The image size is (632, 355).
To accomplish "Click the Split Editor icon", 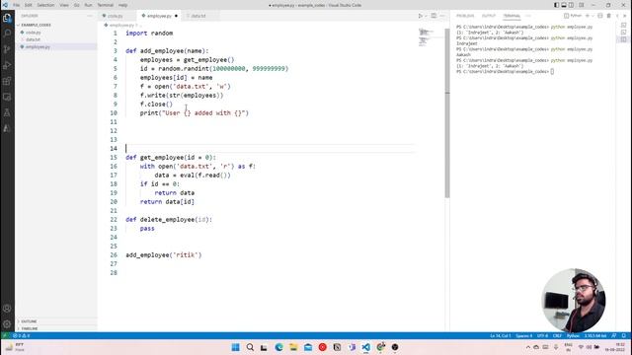I will [434, 16].
